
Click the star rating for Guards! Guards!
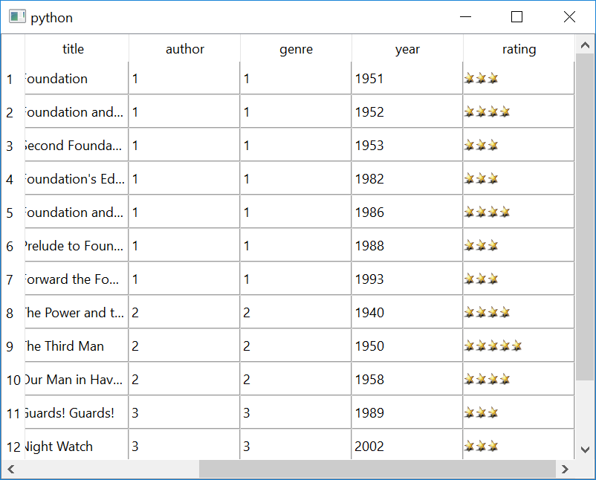482,413
